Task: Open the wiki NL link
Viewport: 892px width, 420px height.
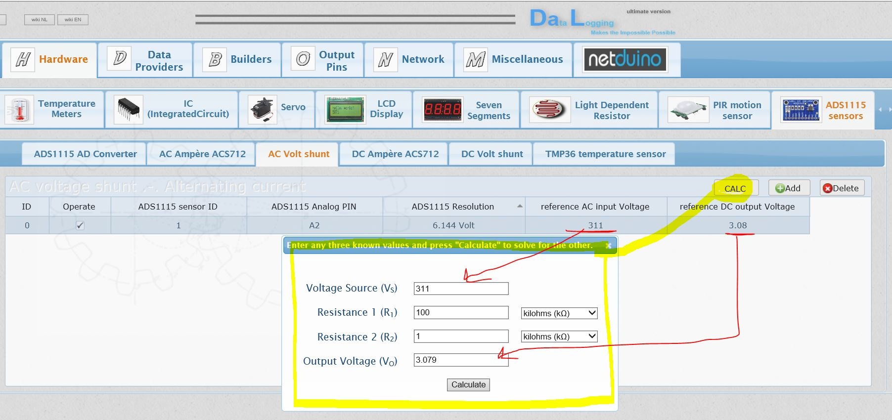Action: 40,20
